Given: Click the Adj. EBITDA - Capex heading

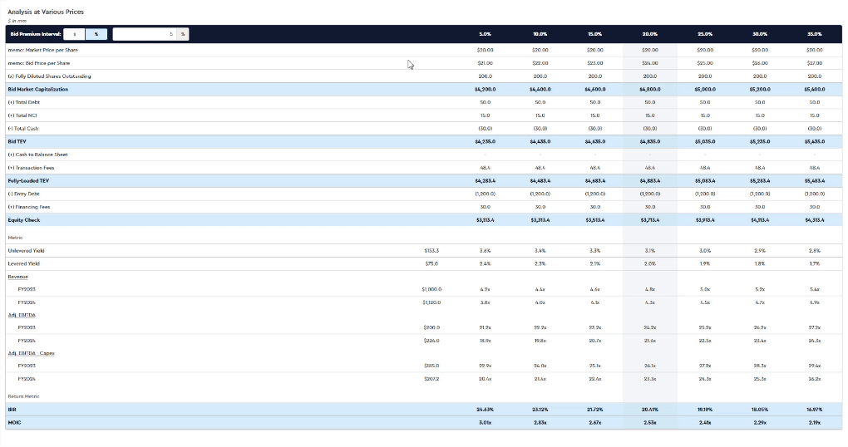Looking at the screenshot, I should pos(30,354).
